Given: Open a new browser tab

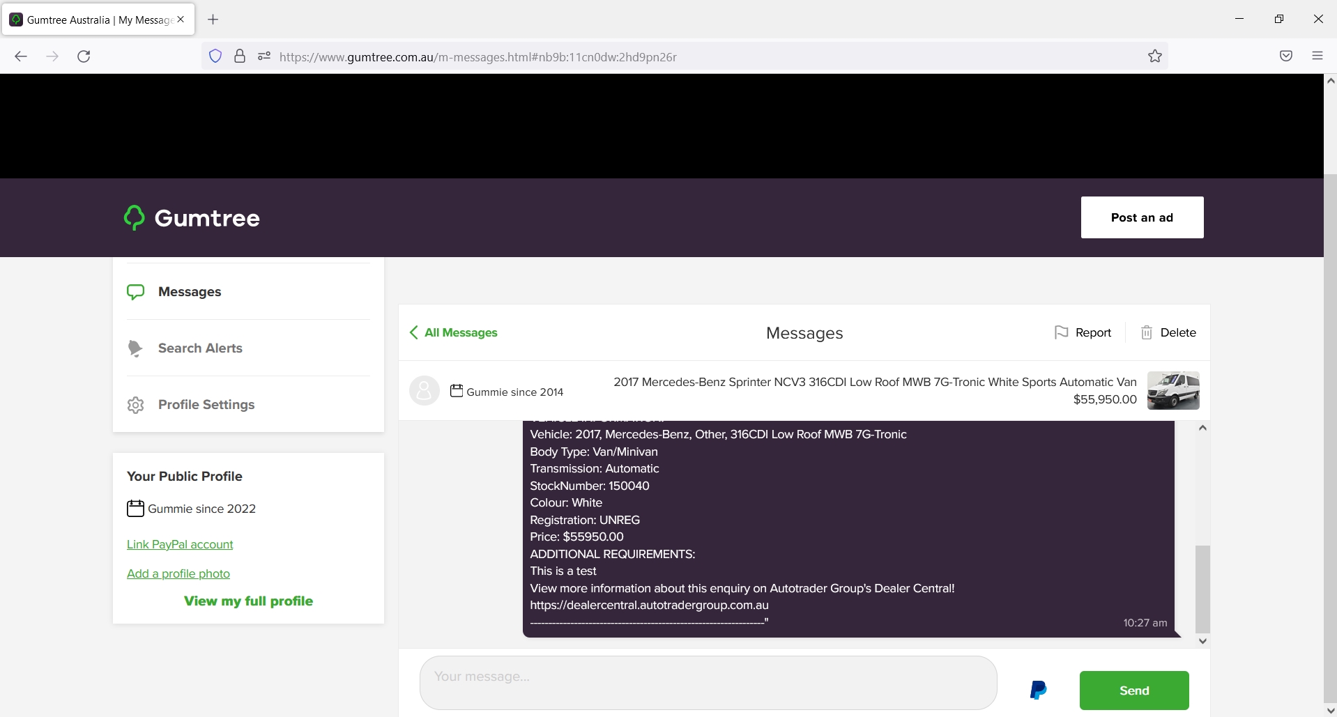Looking at the screenshot, I should tap(213, 19).
